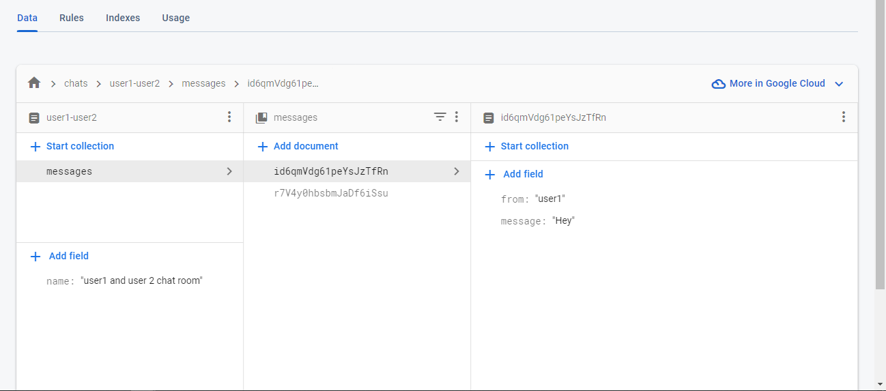Expand the id6qmVdg61peYsJzTfRn document row chevron
Screen dimensions: 886x391
point(457,171)
